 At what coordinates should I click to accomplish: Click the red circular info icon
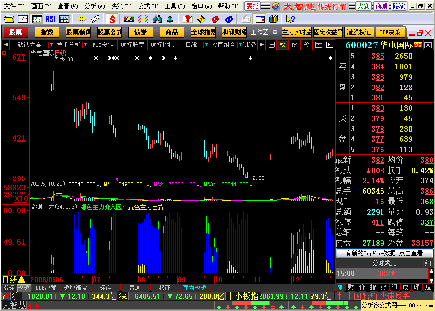(x=215, y=19)
